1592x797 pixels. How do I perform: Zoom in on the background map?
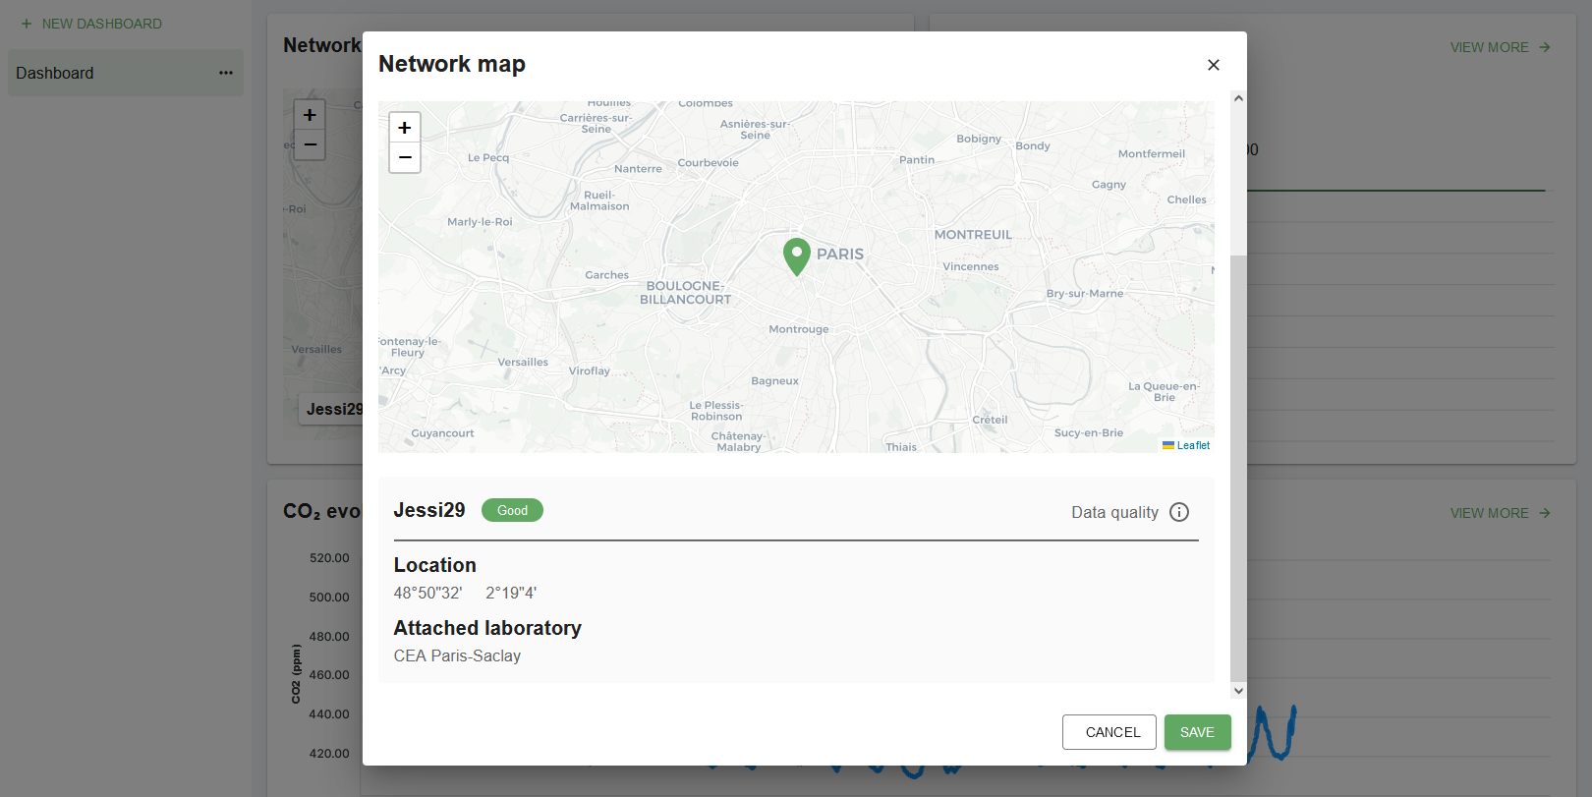tap(310, 115)
